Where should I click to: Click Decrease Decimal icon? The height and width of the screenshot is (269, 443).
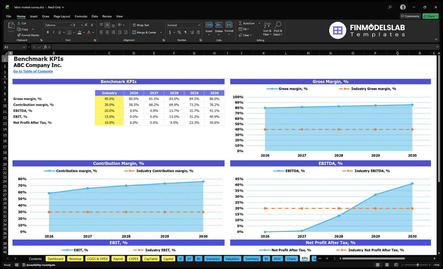[x=198, y=32]
